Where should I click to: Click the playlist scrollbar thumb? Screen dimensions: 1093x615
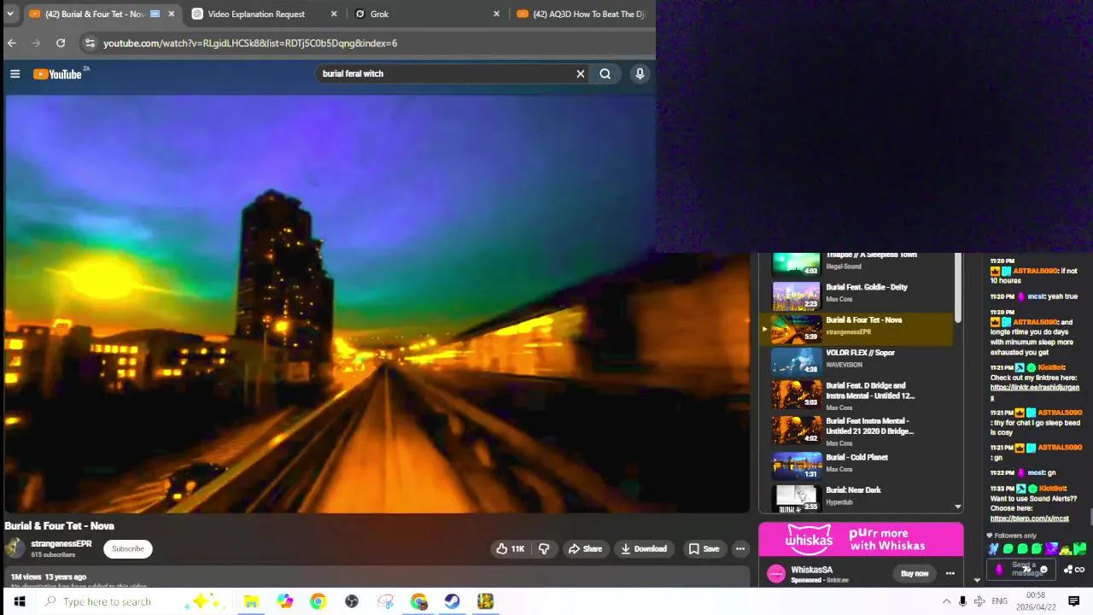(x=958, y=287)
